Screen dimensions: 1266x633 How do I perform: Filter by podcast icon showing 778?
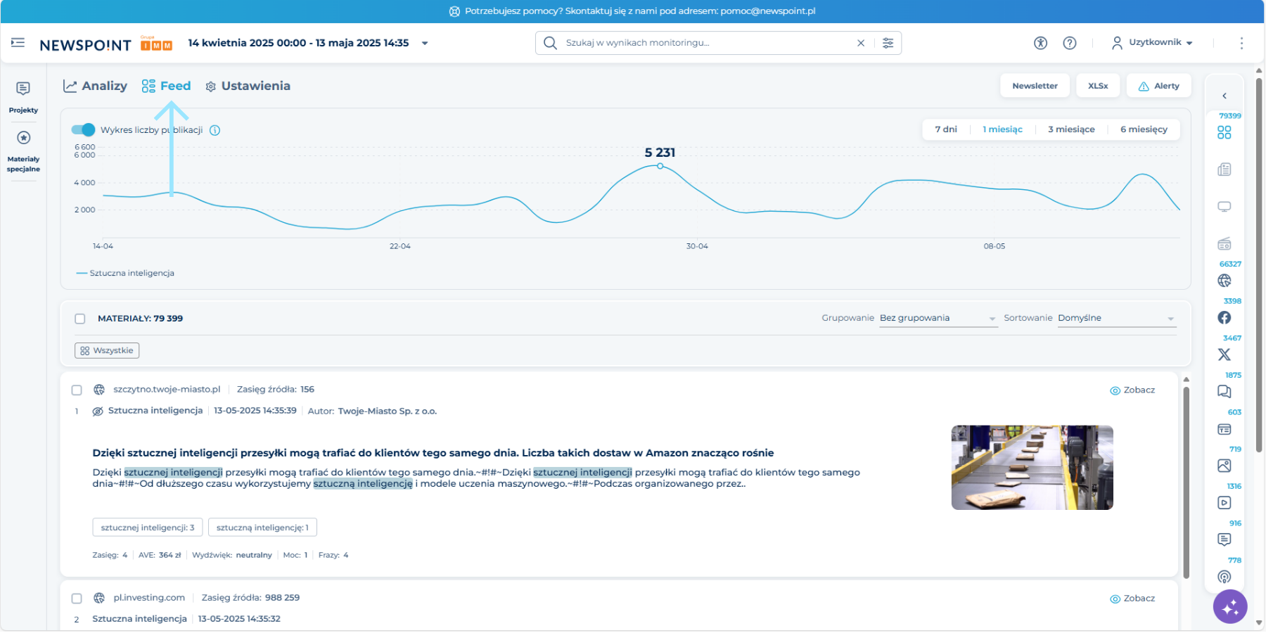[1225, 577]
